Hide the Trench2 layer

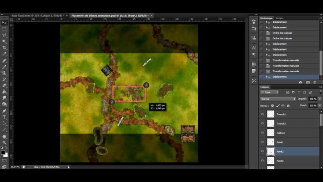coord(262,123)
